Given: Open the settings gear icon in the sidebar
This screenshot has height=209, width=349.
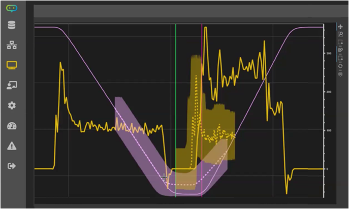Looking at the screenshot, I should click(x=12, y=105).
